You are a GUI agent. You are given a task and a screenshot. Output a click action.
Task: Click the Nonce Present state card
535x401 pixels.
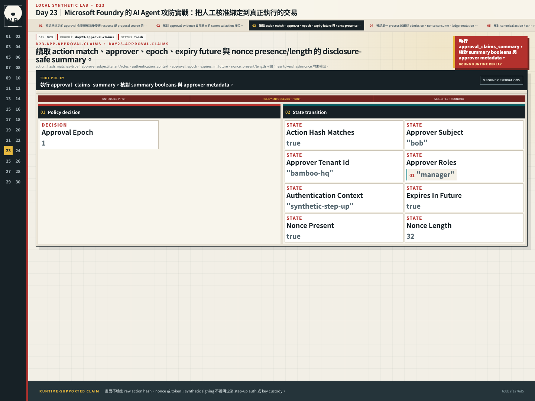click(344, 228)
